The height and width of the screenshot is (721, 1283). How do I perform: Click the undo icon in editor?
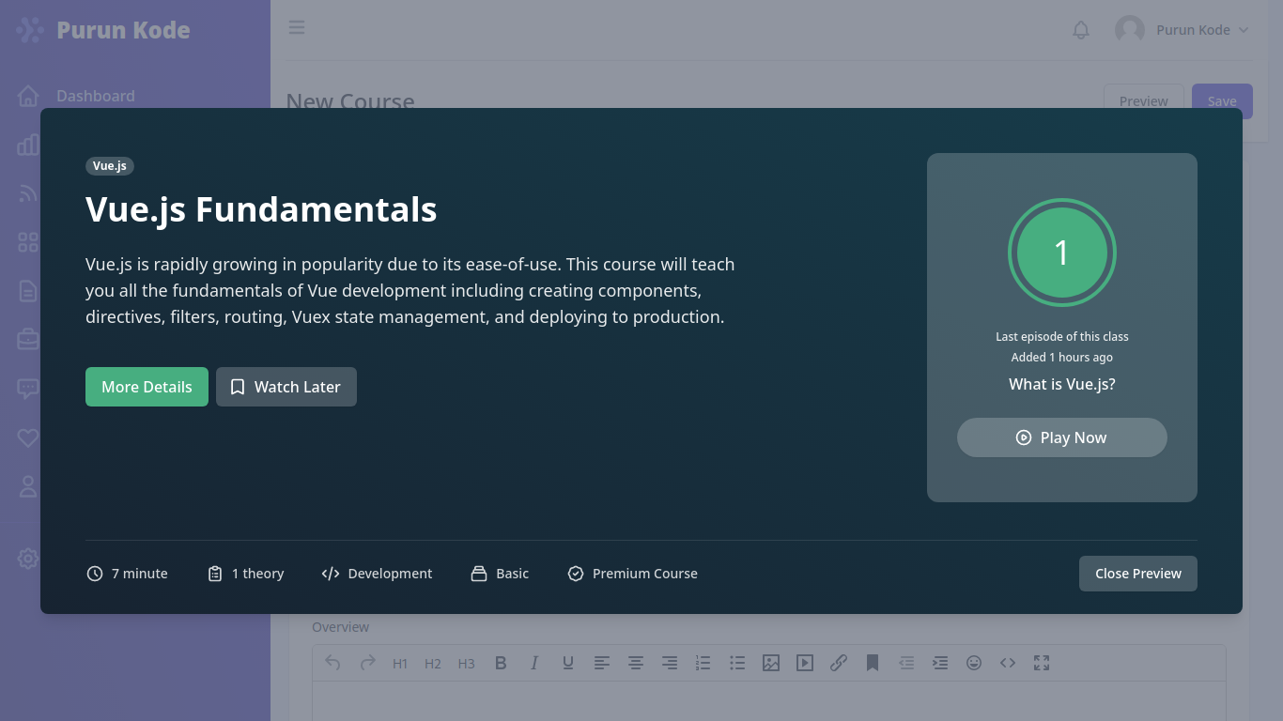tap(332, 663)
